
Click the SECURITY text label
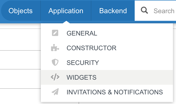[83, 63]
